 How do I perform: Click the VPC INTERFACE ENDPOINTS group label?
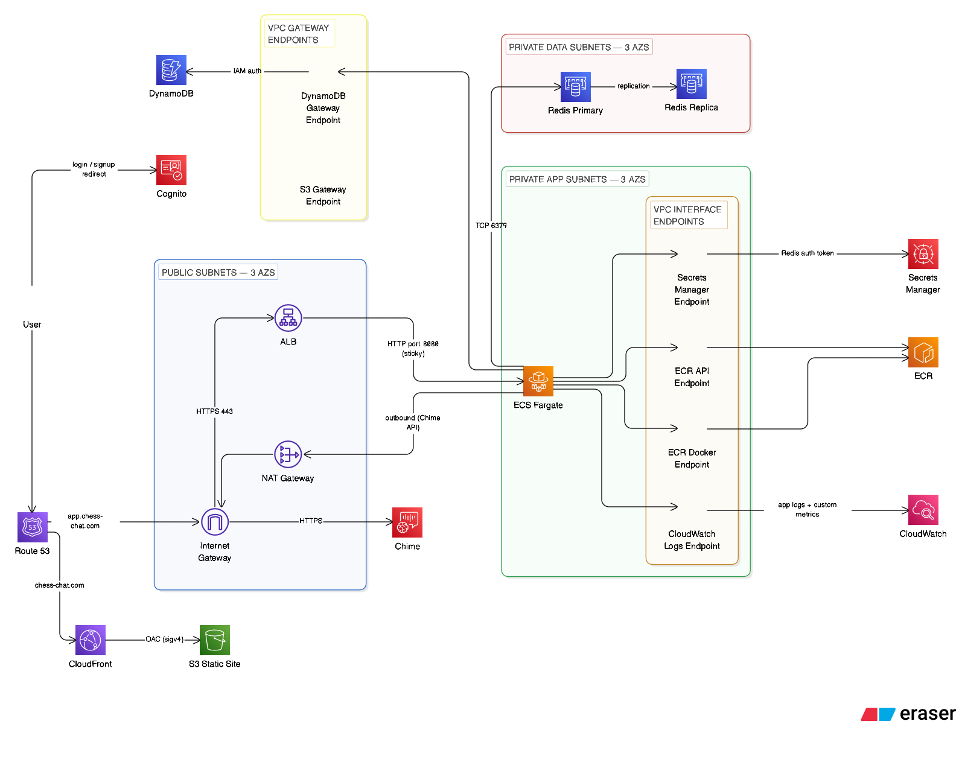click(688, 215)
